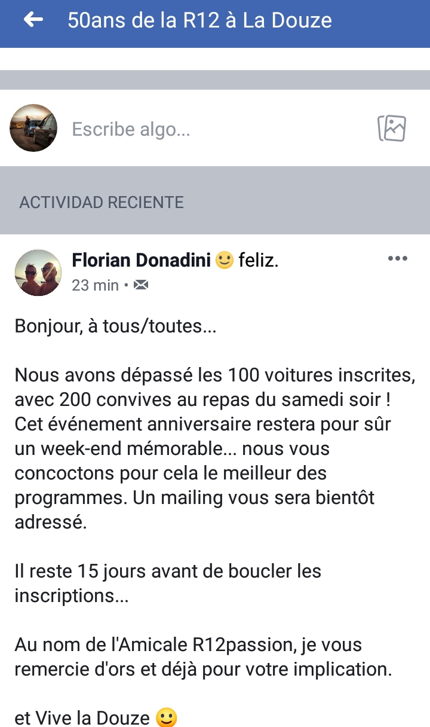This screenshot has width=430, height=727.
Task: Tap your own avatar in the composer
Action: pyautogui.click(x=33, y=128)
